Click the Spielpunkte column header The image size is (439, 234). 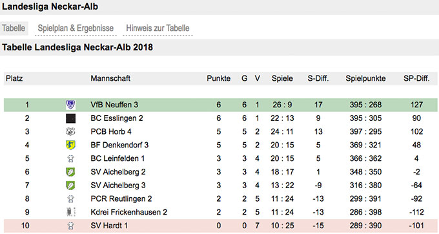tap(365, 78)
